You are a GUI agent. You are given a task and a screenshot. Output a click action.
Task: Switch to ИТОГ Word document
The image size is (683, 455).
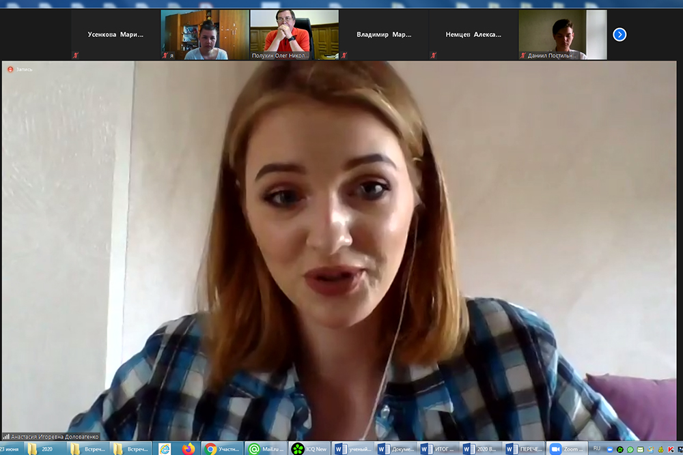[438, 449]
